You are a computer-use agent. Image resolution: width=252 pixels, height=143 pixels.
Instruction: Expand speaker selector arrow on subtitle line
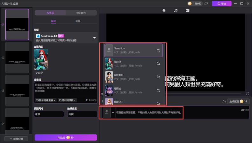pos(113,112)
